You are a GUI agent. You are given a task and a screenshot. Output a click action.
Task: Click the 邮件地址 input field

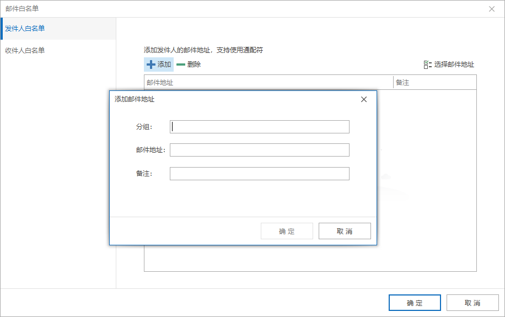click(260, 150)
